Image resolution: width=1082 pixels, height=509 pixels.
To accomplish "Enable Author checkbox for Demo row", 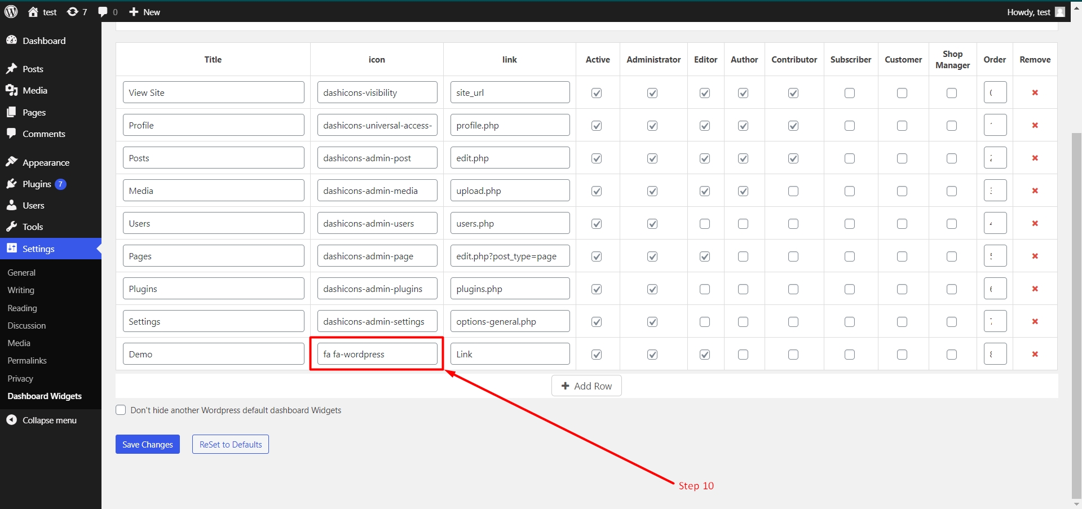I will pos(743,355).
